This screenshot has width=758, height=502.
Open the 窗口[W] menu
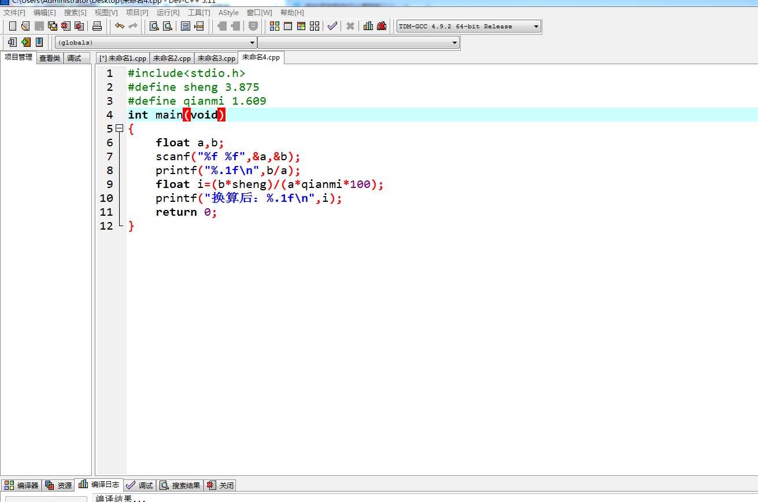tap(259, 13)
